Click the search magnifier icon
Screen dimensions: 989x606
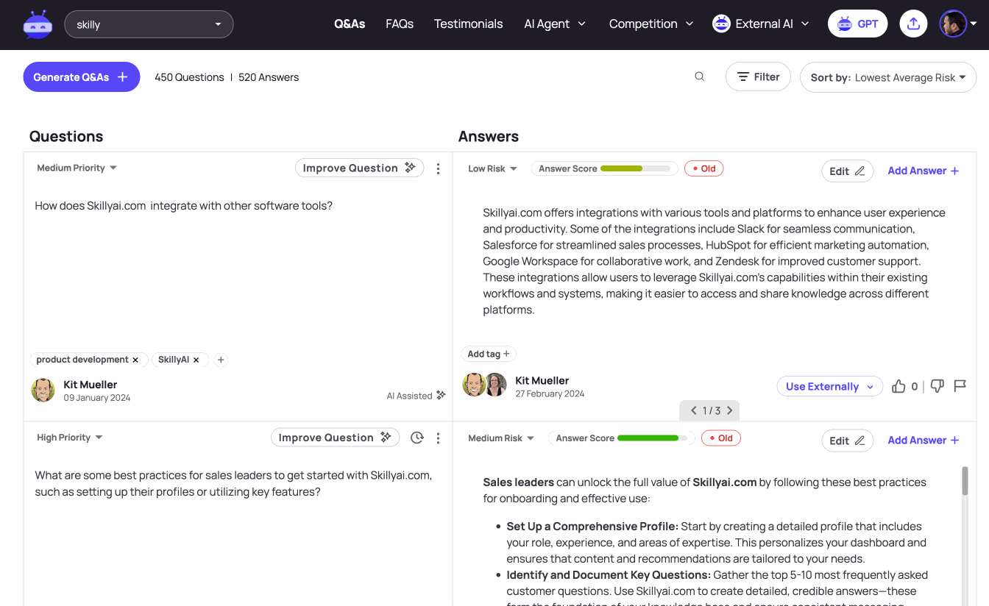click(699, 76)
